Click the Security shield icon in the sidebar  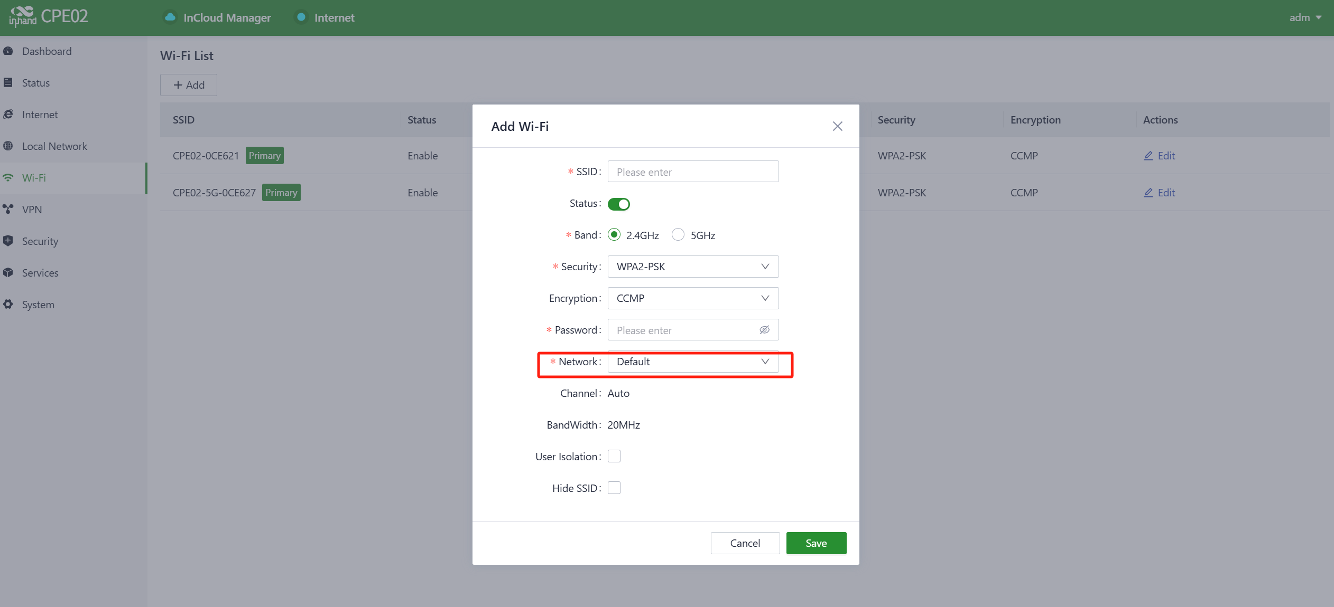(8, 241)
